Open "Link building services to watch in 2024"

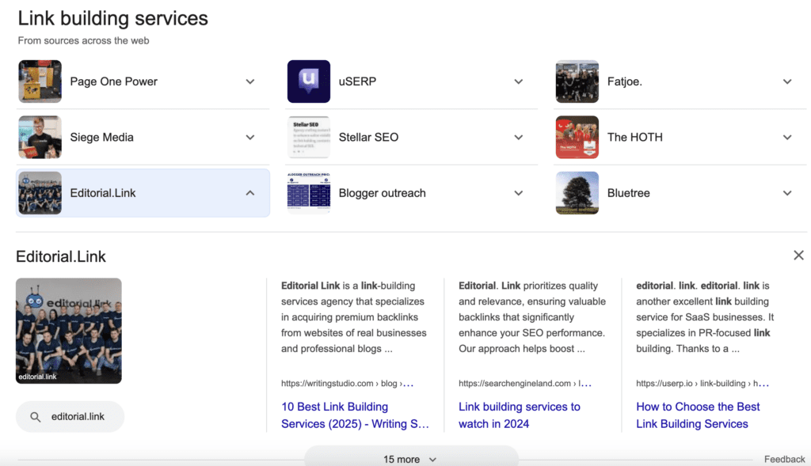tap(520, 415)
